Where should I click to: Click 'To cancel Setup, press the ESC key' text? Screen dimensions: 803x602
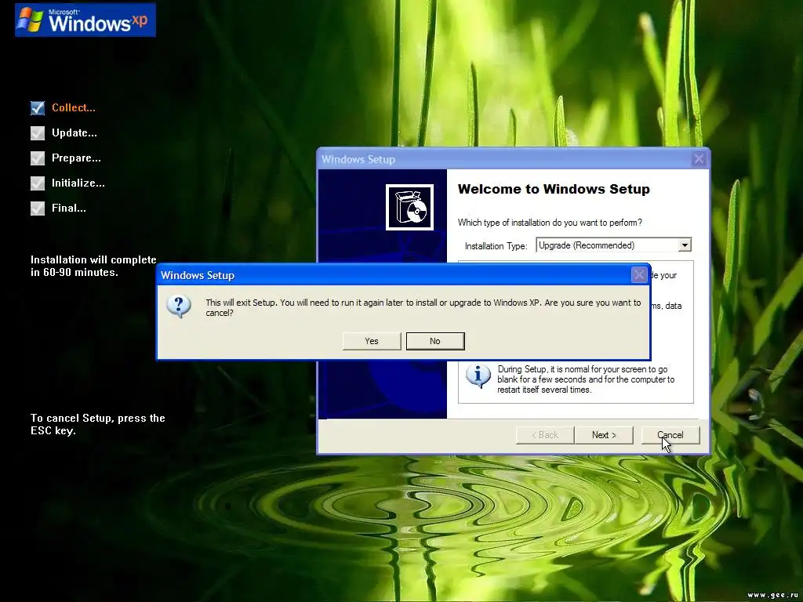tap(98, 424)
